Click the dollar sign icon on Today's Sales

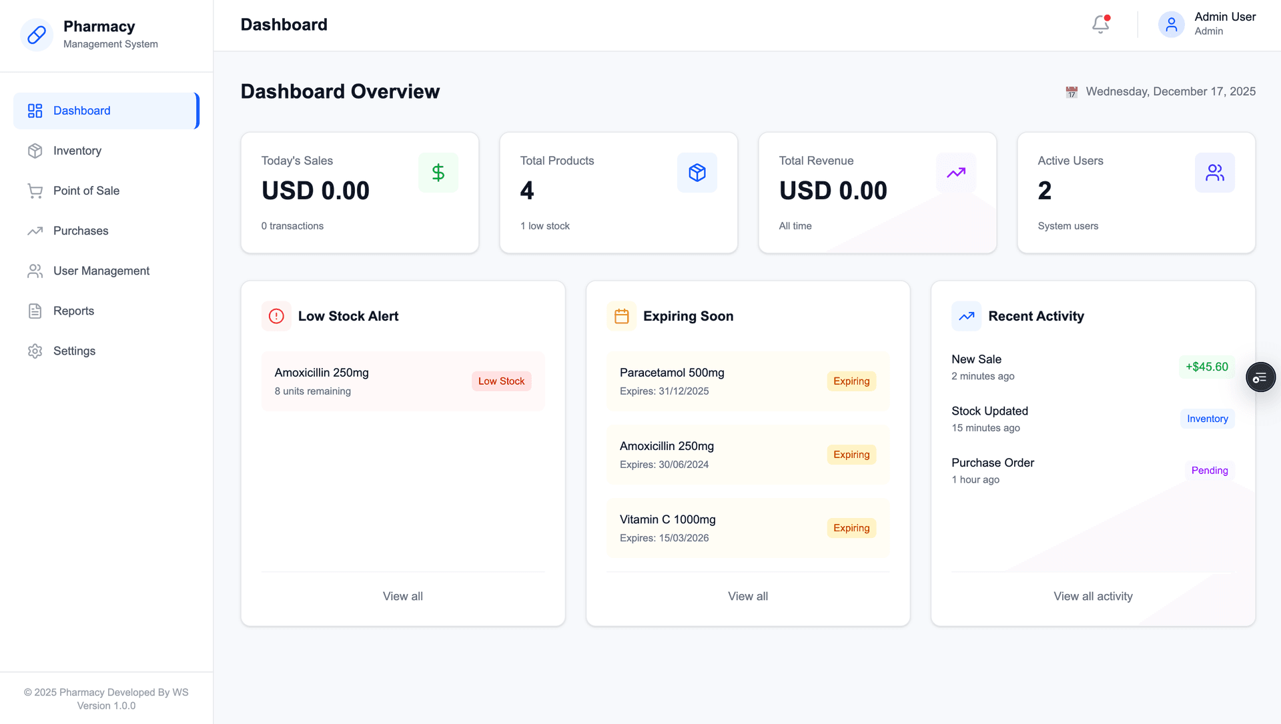click(438, 173)
